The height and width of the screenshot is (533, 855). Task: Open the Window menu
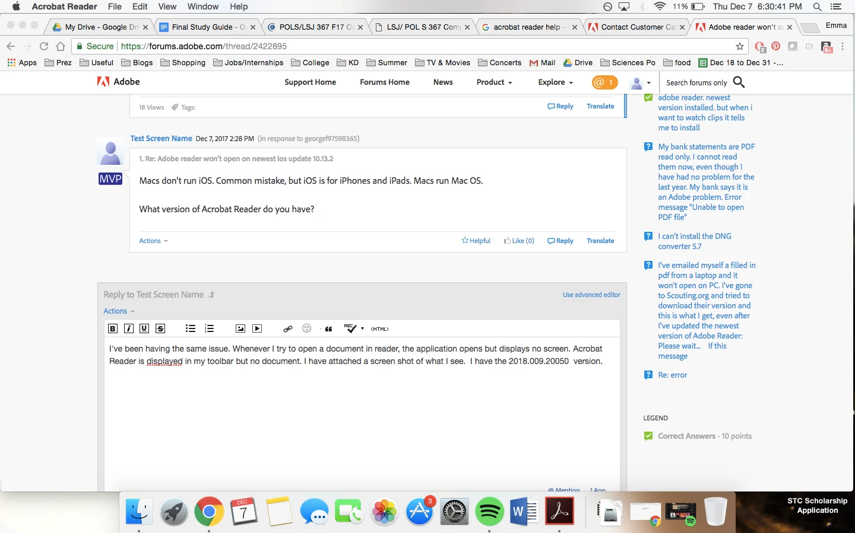pos(203,7)
